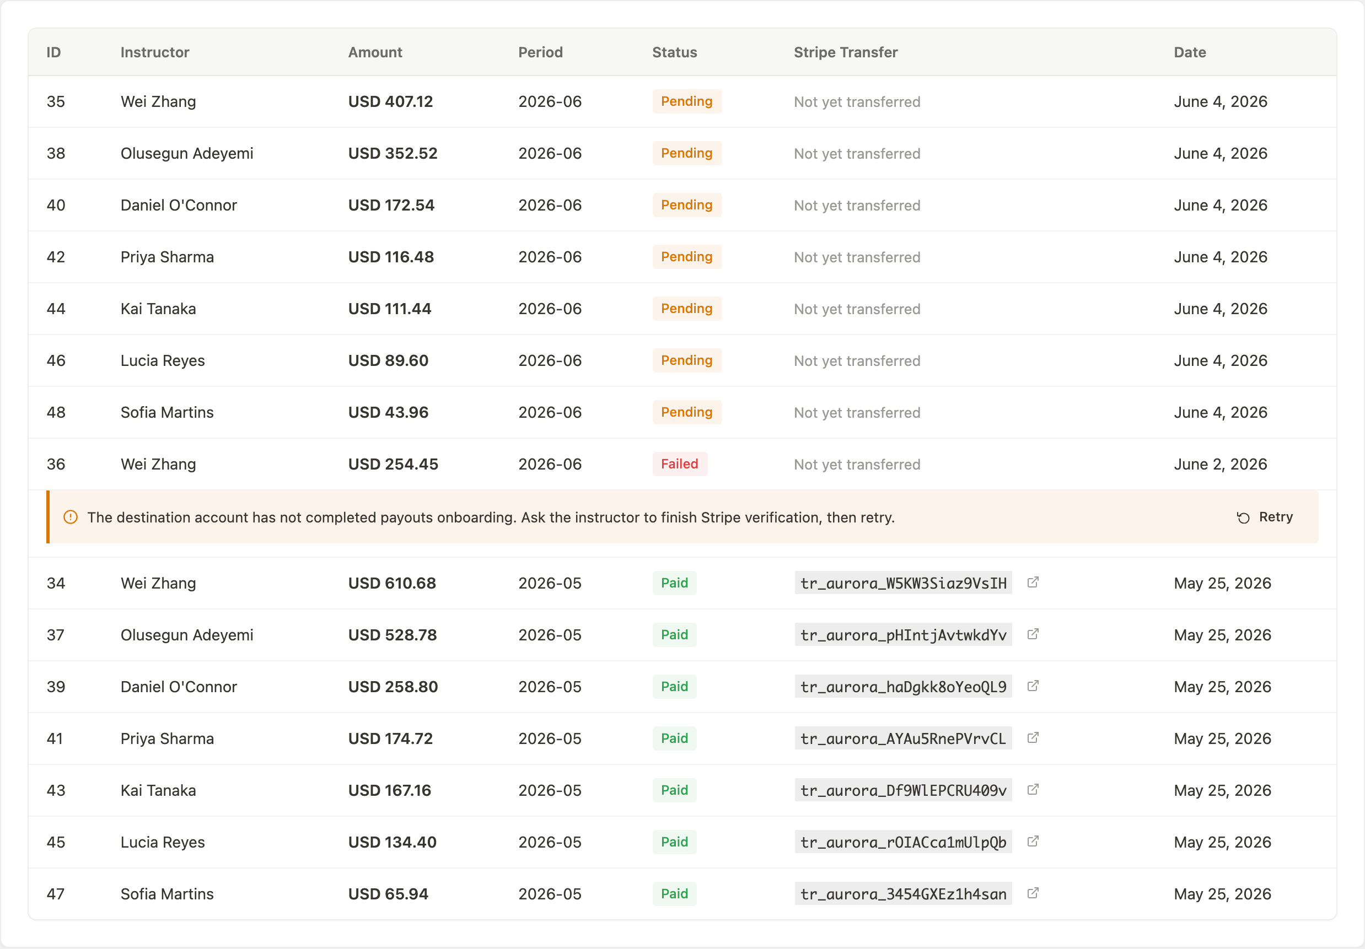Click amount USD 65.94
This screenshot has width=1365, height=949.
388,894
